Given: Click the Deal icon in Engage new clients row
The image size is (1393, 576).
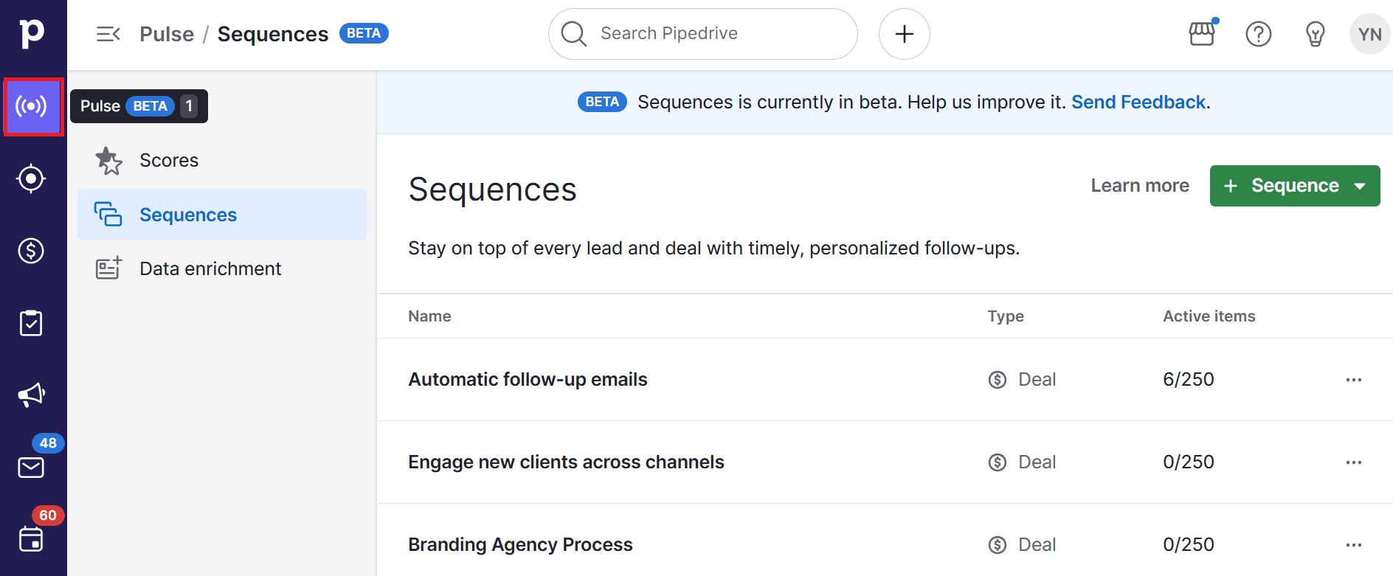Looking at the screenshot, I should 998,462.
